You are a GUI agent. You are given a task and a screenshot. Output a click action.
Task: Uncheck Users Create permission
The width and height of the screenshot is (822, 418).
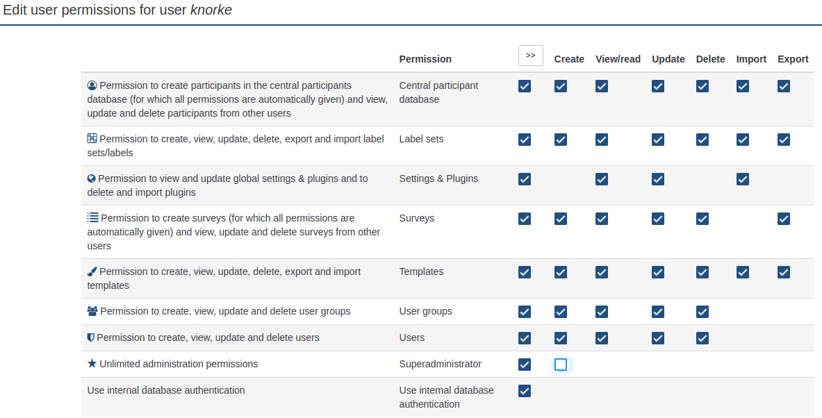[x=561, y=338]
